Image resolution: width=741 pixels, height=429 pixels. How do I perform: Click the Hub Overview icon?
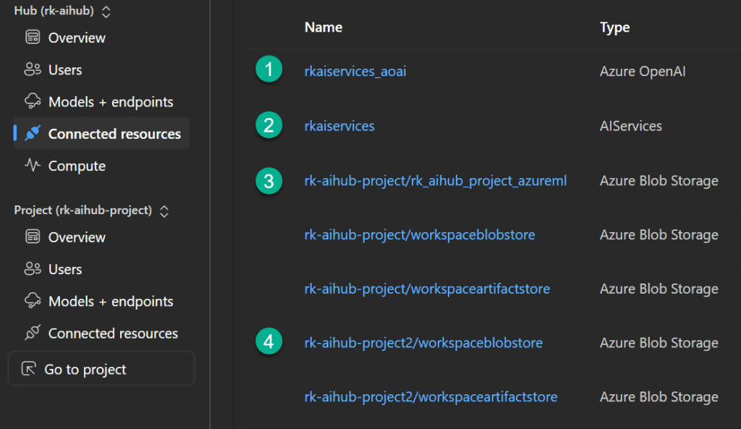(32, 38)
